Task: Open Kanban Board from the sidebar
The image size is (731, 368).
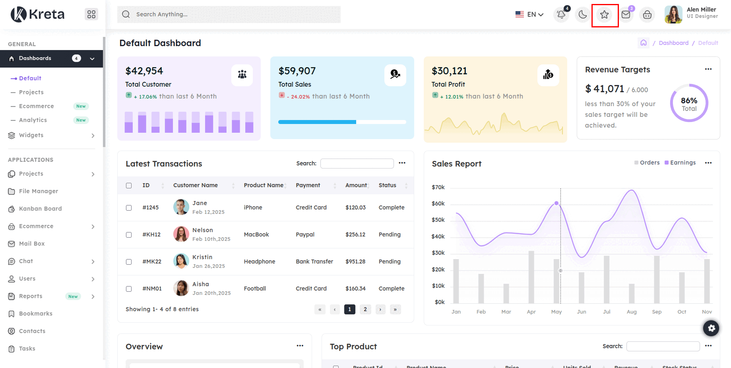Action: tap(40, 209)
